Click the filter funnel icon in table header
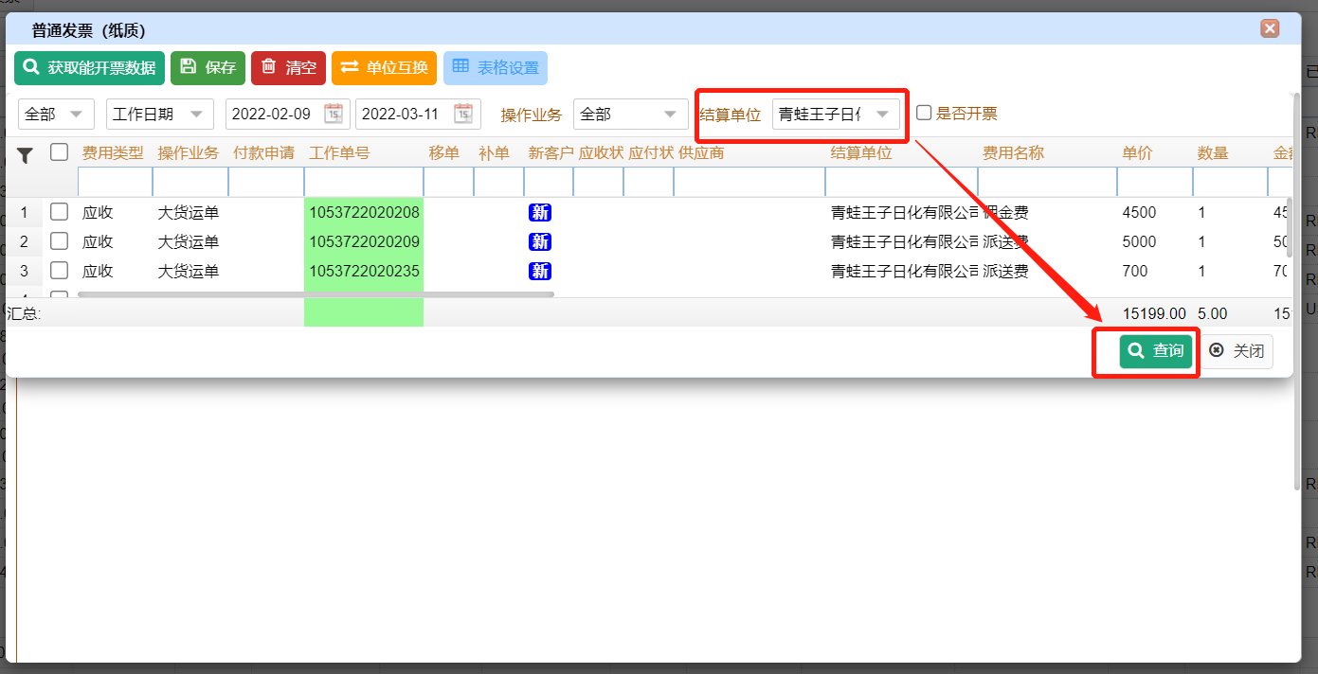The height and width of the screenshot is (674, 1318). tap(25, 155)
